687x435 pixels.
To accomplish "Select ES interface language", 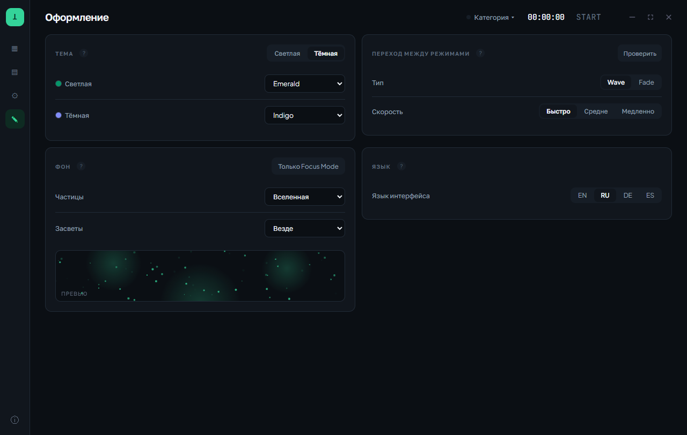I will click(650, 196).
